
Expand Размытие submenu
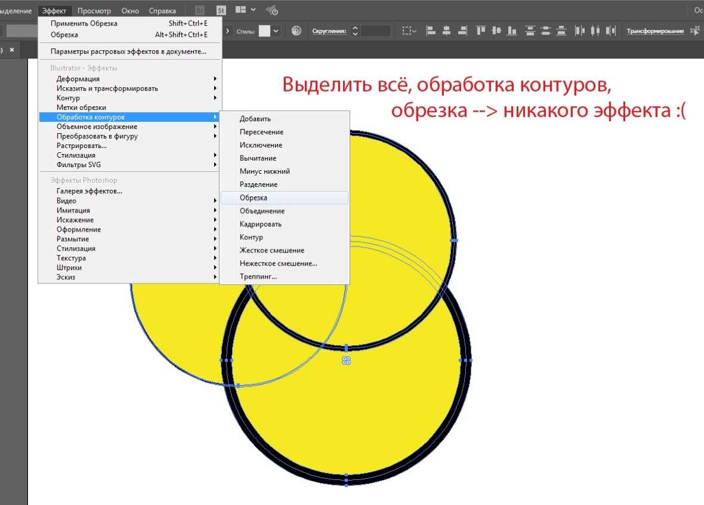coord(129,239)
